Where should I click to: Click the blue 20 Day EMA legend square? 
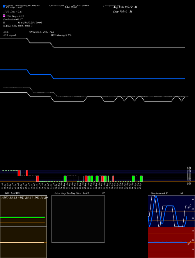coord(4,6)
